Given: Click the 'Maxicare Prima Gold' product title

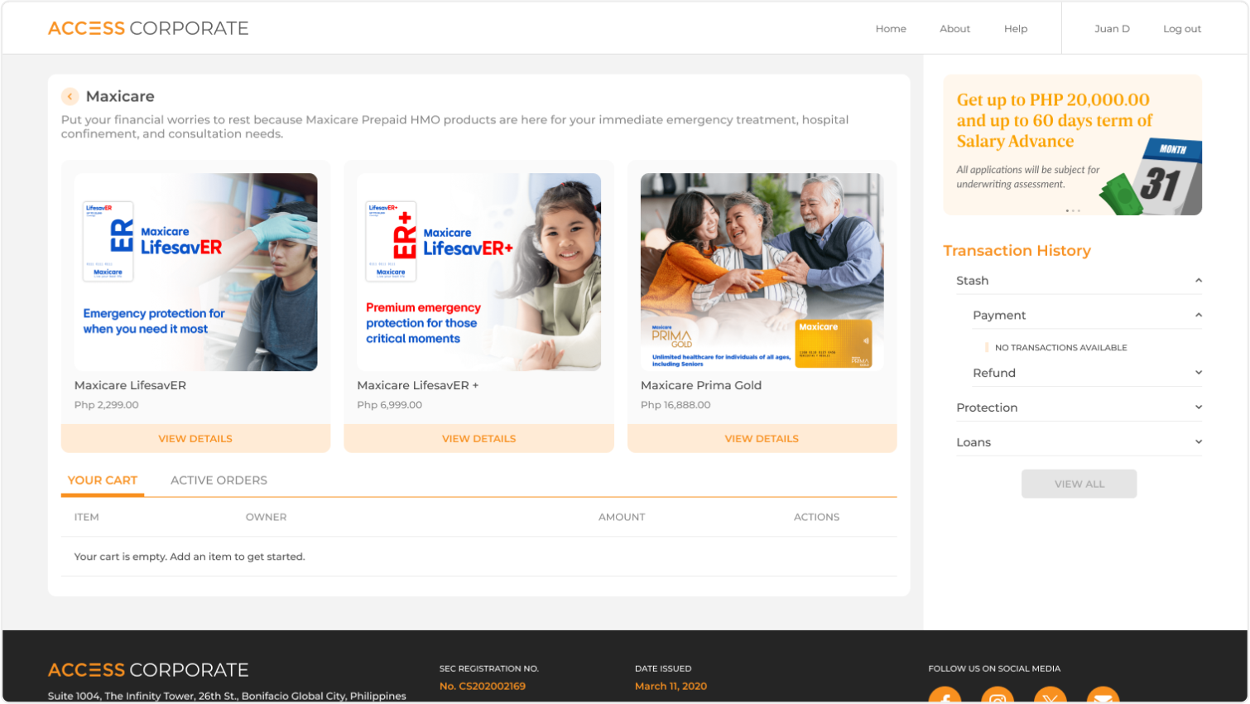Looking at the screenshot, I should (701, 385).
